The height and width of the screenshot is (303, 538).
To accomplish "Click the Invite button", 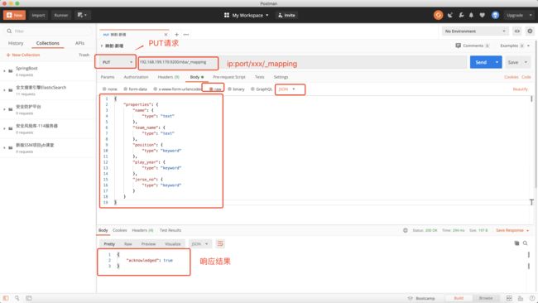I will [x=286, y=15].
